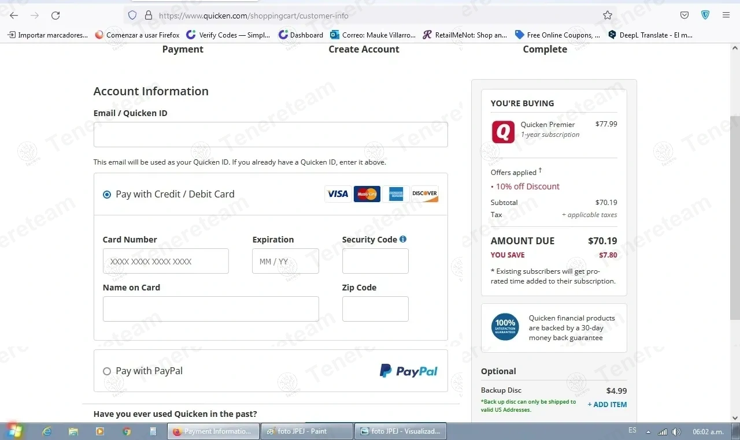
Task: Select Pay with Credit / Debit Card
Action: tap(107, 195)
